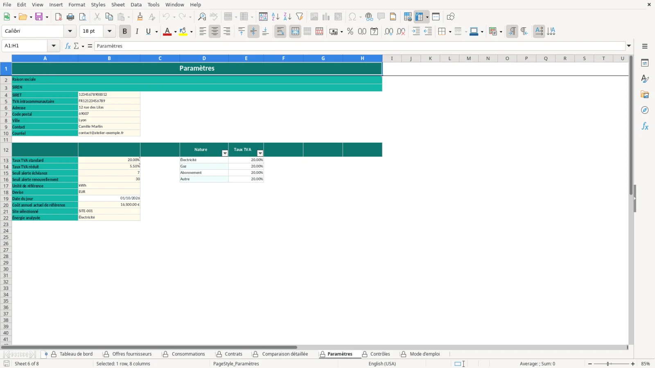
Task: Open sidebar Gallery icon
Action: tap(645, 94)
